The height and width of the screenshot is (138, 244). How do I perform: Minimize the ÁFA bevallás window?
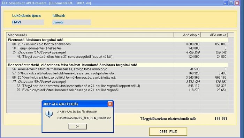[x=226, y=3]
